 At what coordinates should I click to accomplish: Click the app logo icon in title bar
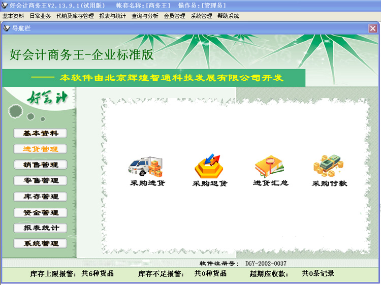point(5,5)
